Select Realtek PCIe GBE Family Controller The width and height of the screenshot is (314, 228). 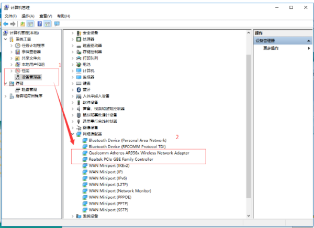pos(121,159)
